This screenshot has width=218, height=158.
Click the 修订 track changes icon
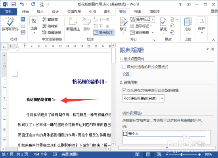coord(123,24)
